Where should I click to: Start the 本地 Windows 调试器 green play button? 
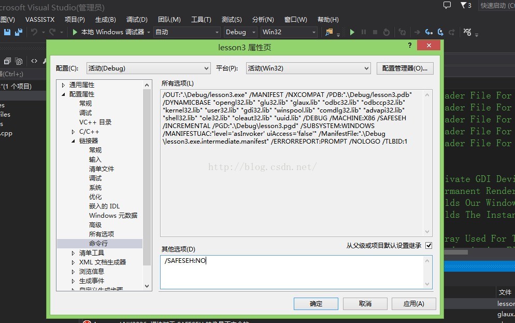(x=75, y=32)
